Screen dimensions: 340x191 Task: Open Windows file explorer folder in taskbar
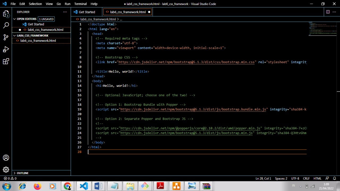(x=130, y=186)
